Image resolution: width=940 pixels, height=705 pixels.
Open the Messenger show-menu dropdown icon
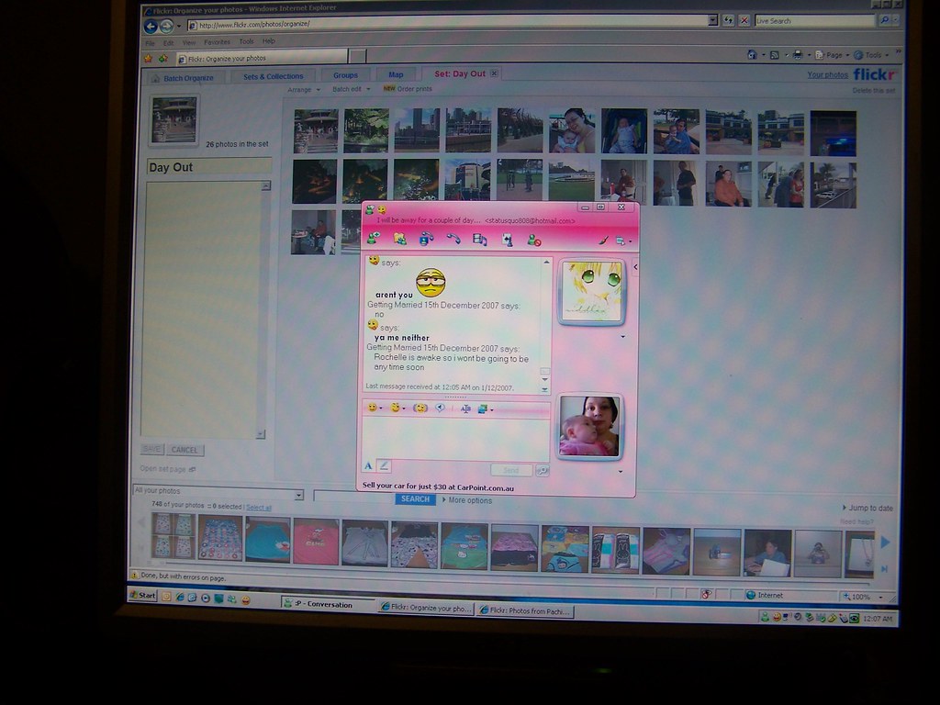click(623, 241)
